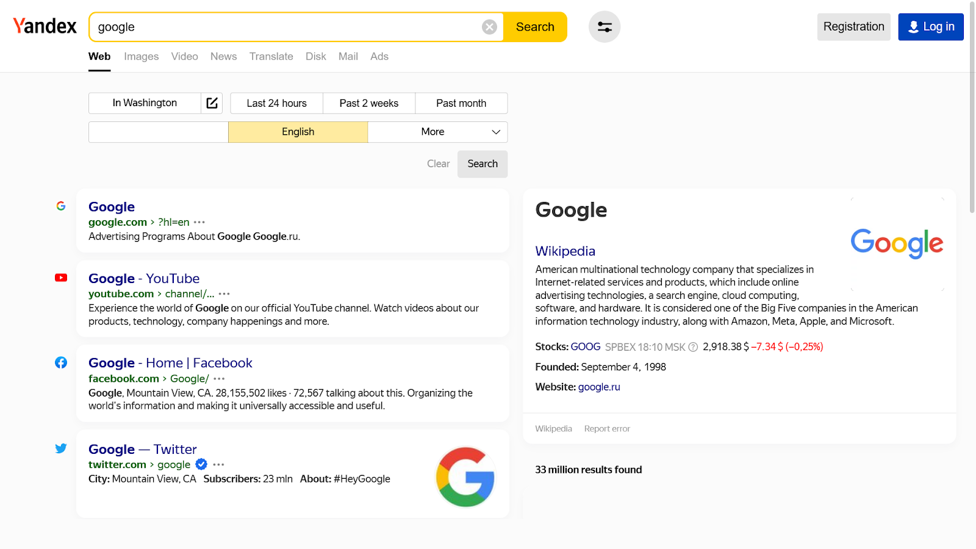Edit the Washington region with the pencil icon
This screenshot has width=976, height=549.
tap(212, 103)
